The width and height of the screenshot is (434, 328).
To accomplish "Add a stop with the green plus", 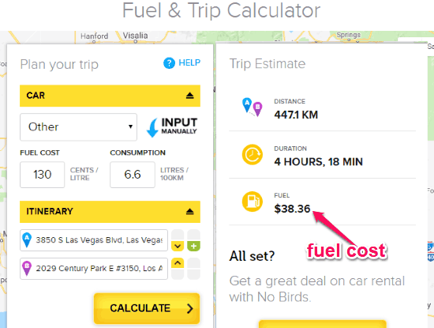I will tap(194, 246).
